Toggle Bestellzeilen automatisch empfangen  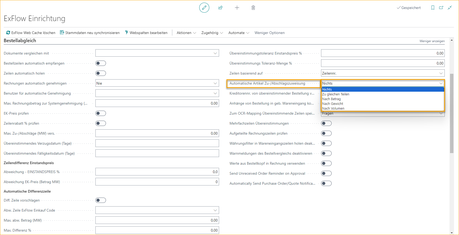pos(101,63)
